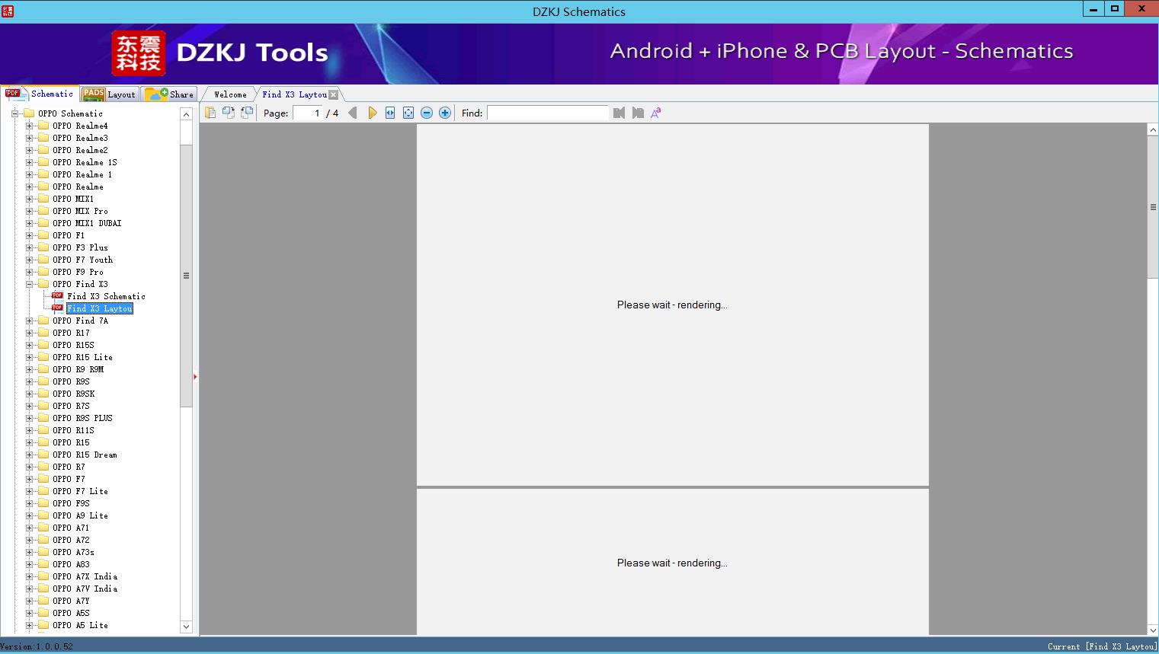Toggle match case search option

pyautogui.click(x=656, y=113)
